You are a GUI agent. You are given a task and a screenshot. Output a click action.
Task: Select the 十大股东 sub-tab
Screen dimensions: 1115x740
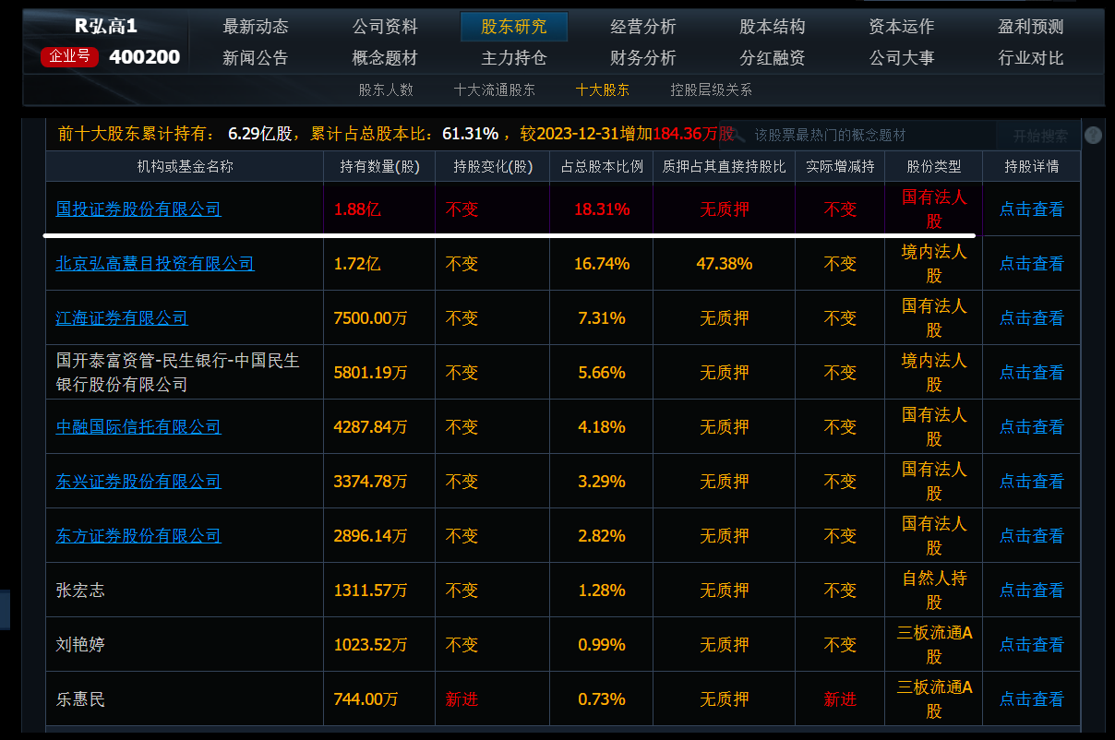(603, 90)
